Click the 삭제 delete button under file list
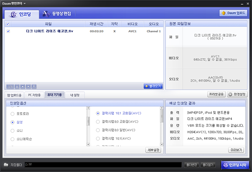 [x=10, y=87]
